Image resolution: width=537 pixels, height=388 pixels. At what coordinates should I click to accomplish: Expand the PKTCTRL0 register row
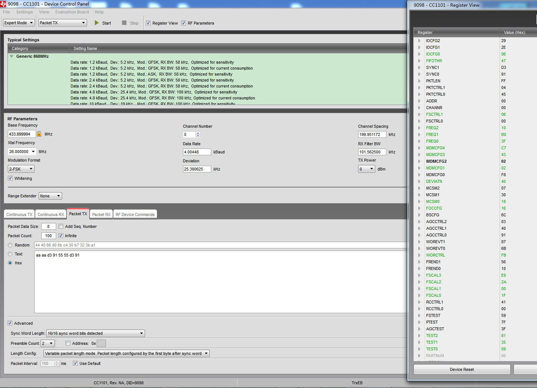(419, 94)
